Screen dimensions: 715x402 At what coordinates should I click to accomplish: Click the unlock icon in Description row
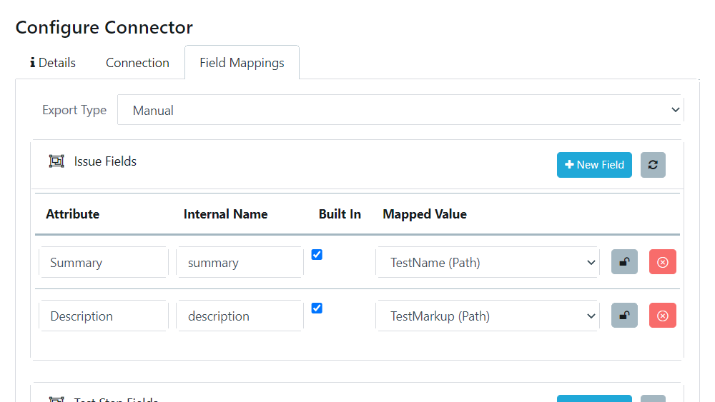coord(624,316)
